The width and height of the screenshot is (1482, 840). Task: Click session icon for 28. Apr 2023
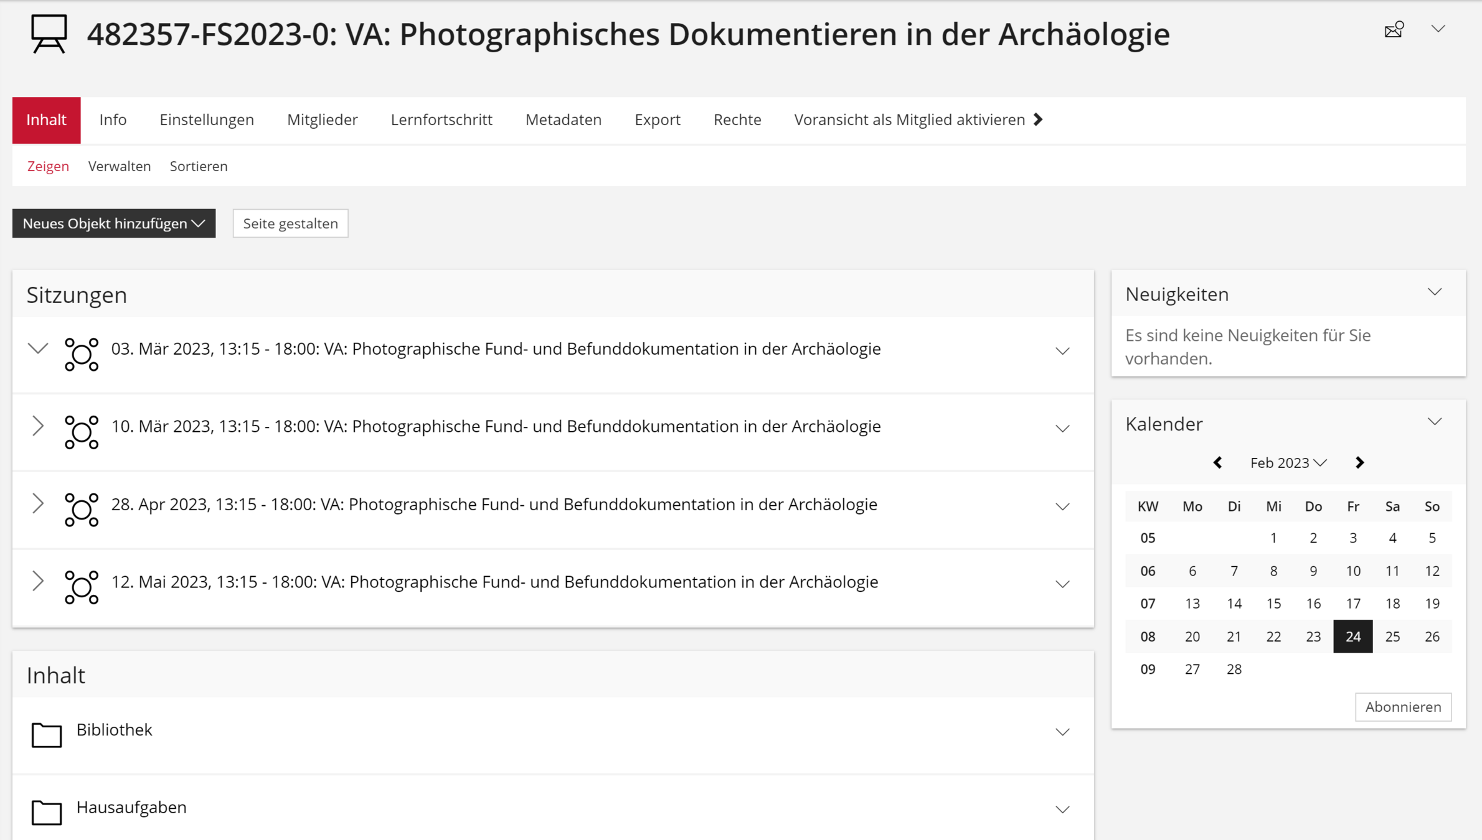tap(82, 510)
